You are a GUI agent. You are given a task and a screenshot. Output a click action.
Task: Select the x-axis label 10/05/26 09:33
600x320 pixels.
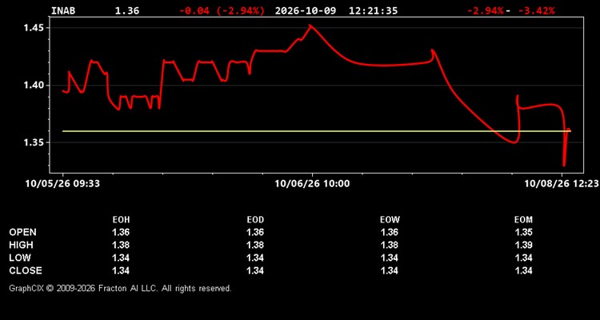click(x=62, y=184)
